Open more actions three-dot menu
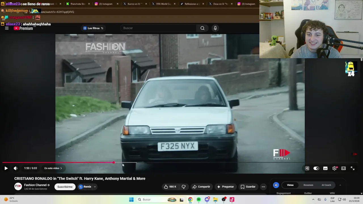The width and height of the screenshot is (363, 204). click(x=263, y=187)
